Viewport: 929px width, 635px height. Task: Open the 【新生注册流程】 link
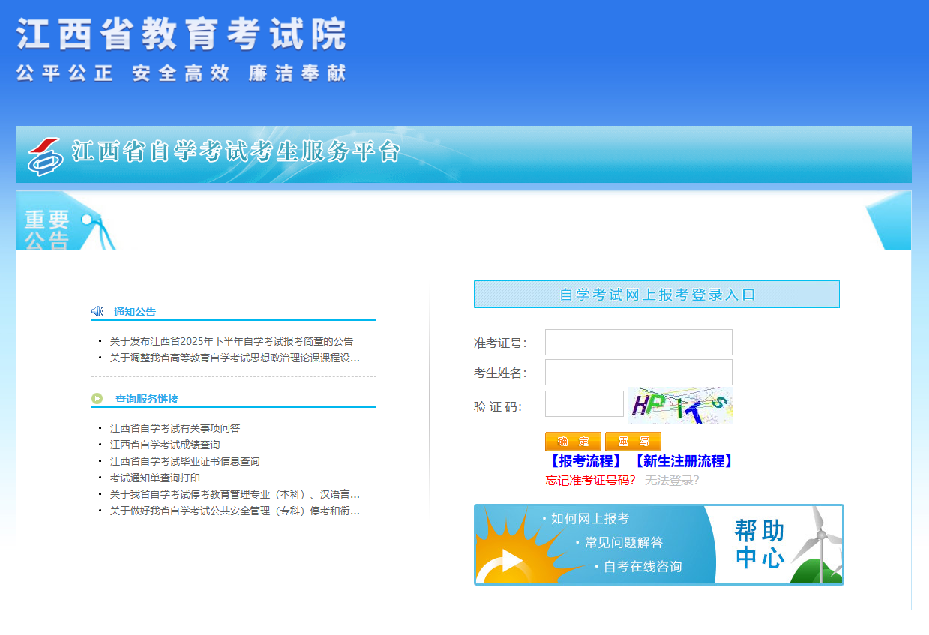pos(683,461)
